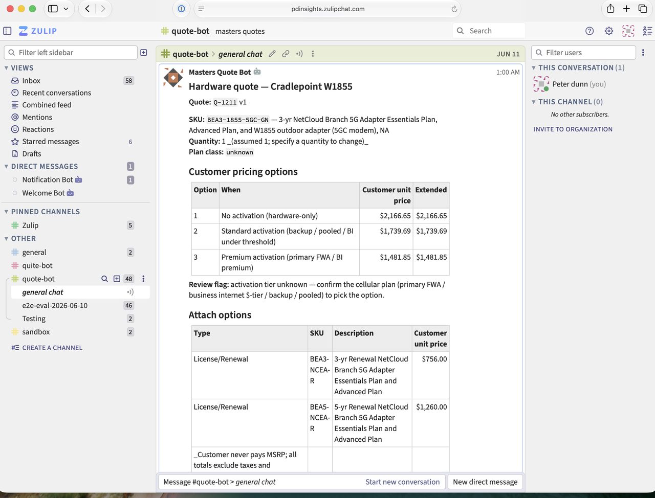
Task: Toggle follow status for general chat sidebar topic
Action: tap(130, 292)
